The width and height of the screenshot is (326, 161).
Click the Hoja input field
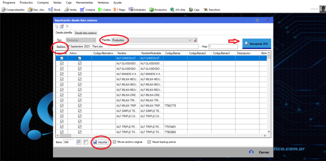pyautogui.click(x=223, y=46)
